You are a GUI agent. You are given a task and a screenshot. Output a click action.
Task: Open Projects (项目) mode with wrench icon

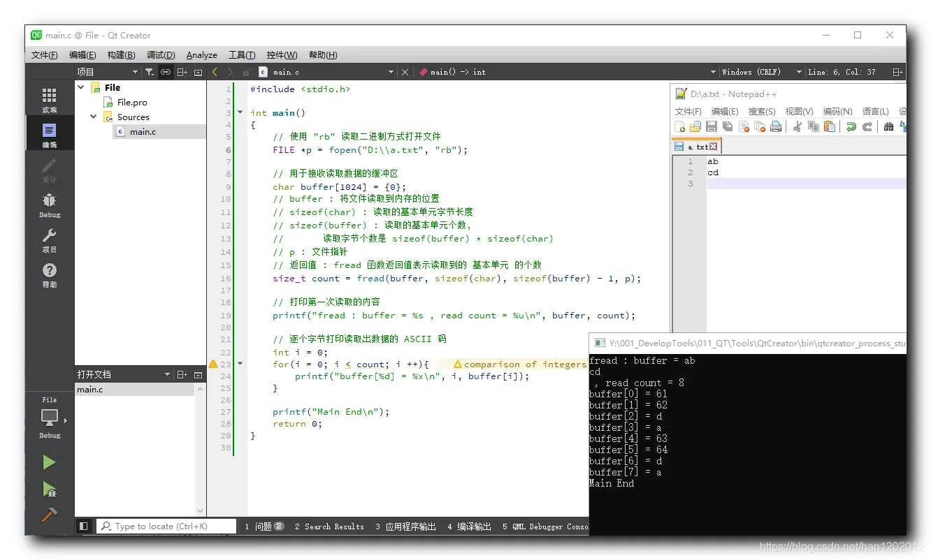click(x=49, y=240)
